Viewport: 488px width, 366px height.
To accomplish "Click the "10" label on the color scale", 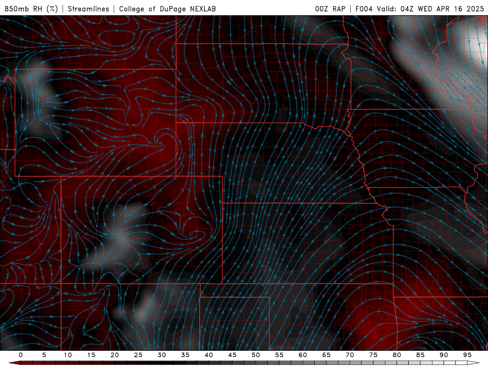I will point(68,355).
